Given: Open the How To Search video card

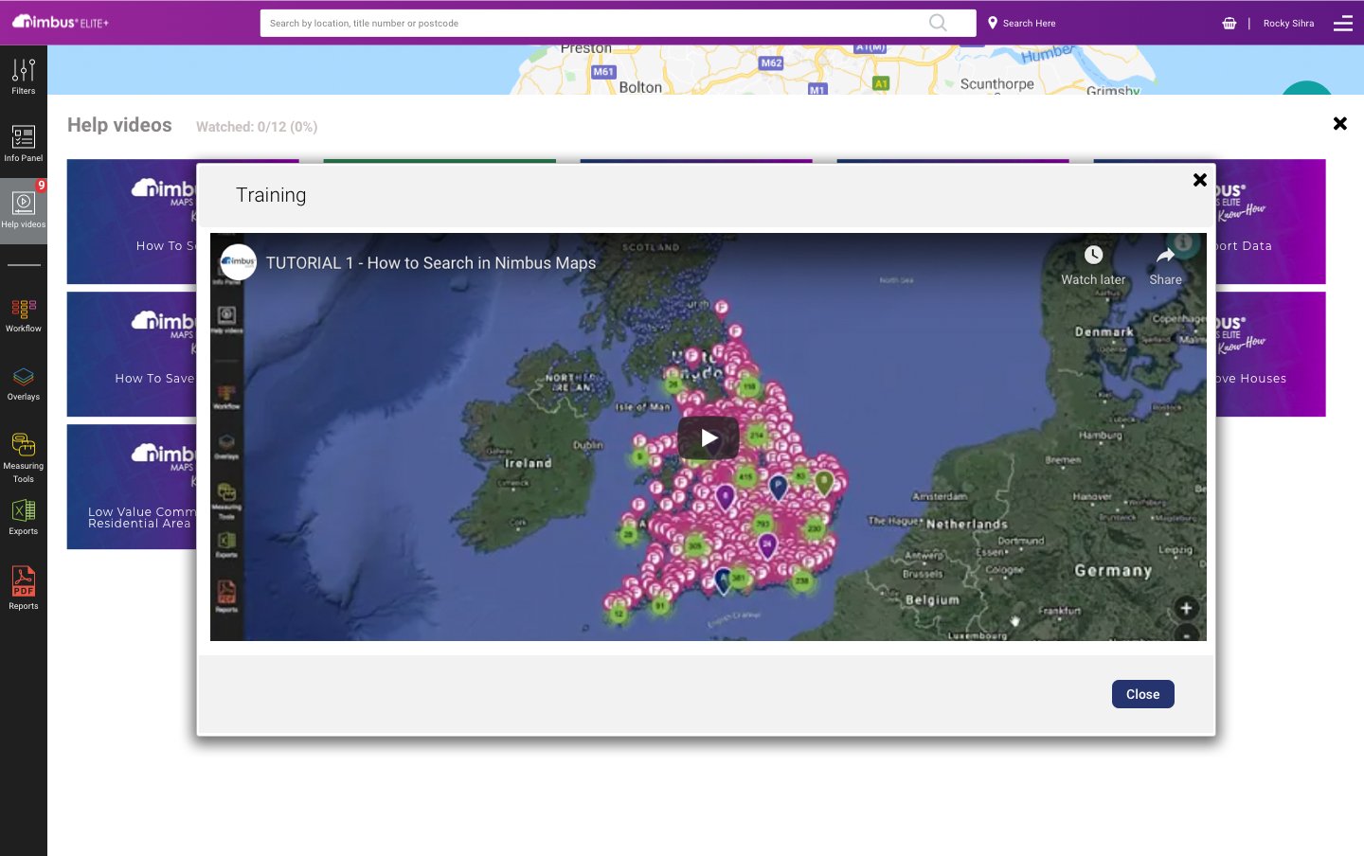Looking at the screenshot, I should [x=132, y=222].
